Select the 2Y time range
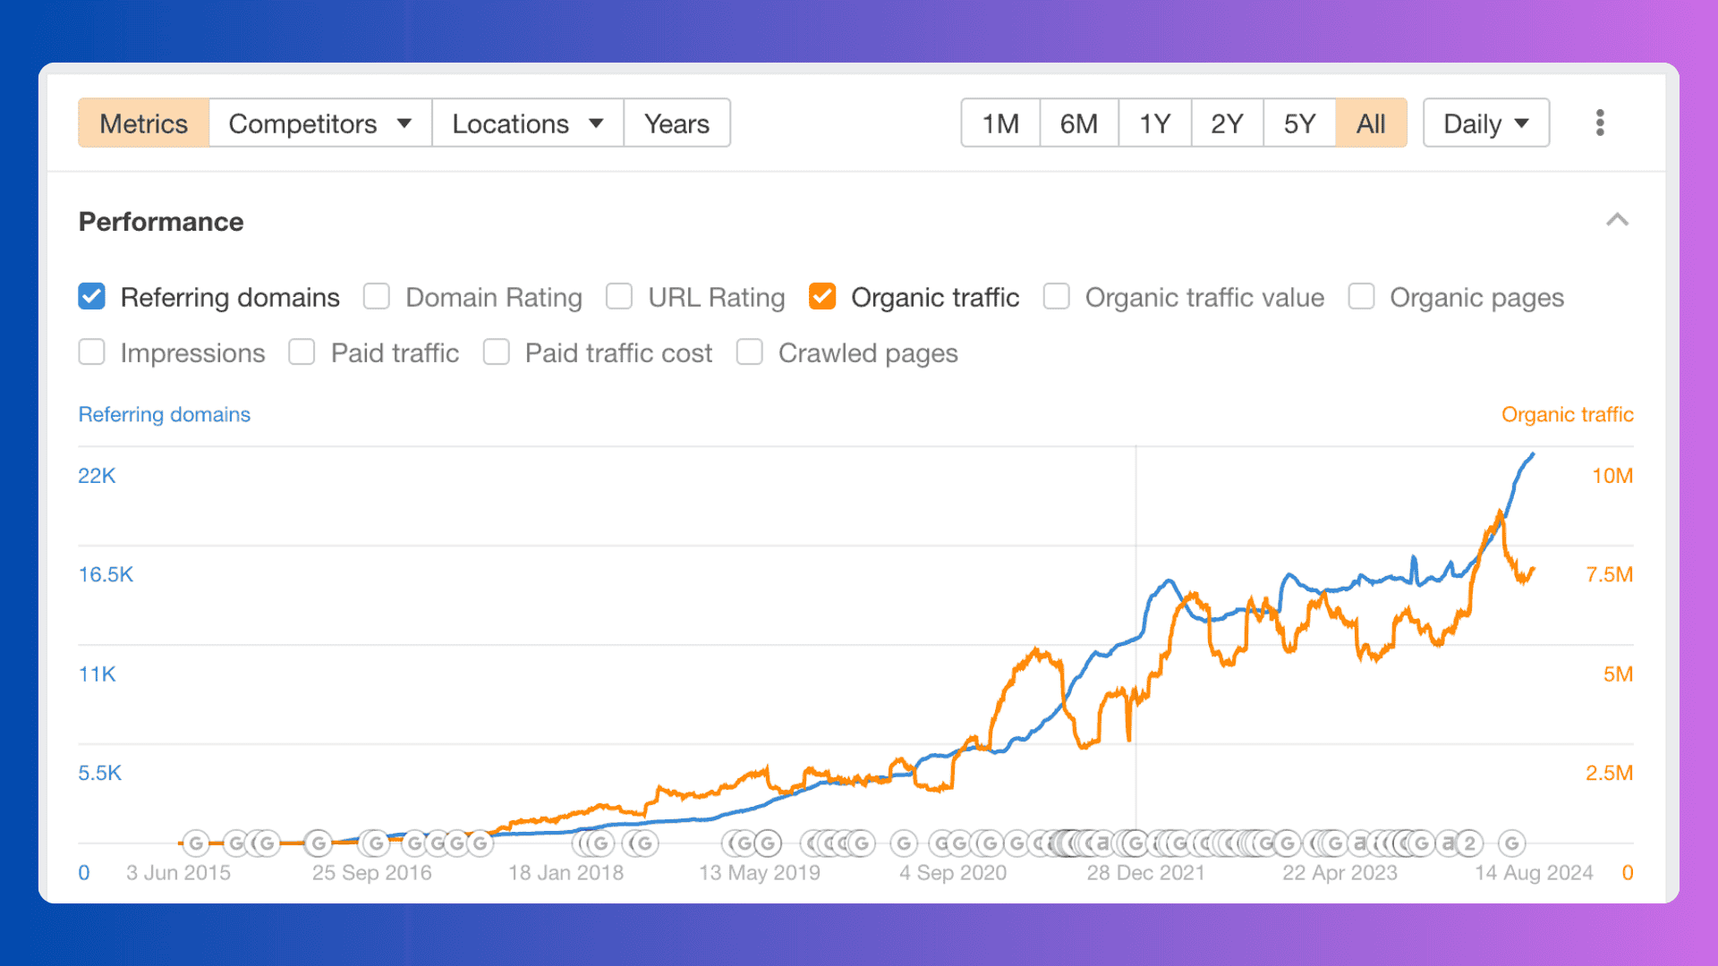The width and height of the screenshot is (1718, 966). (x=1227, y=123)
